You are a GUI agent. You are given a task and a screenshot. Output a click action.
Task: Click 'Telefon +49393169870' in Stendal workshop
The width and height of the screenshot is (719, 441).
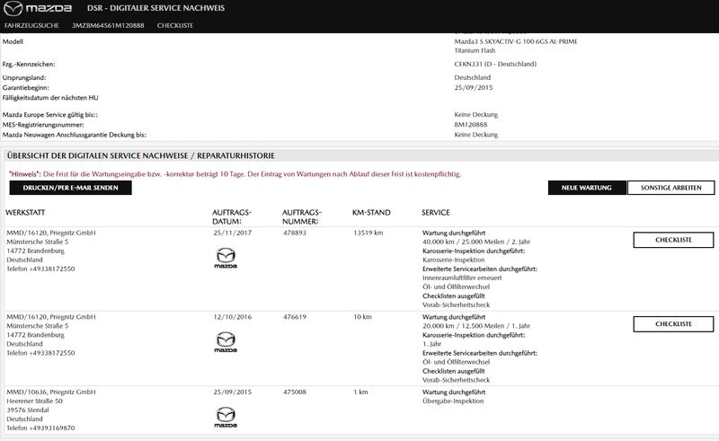point(40,428)
